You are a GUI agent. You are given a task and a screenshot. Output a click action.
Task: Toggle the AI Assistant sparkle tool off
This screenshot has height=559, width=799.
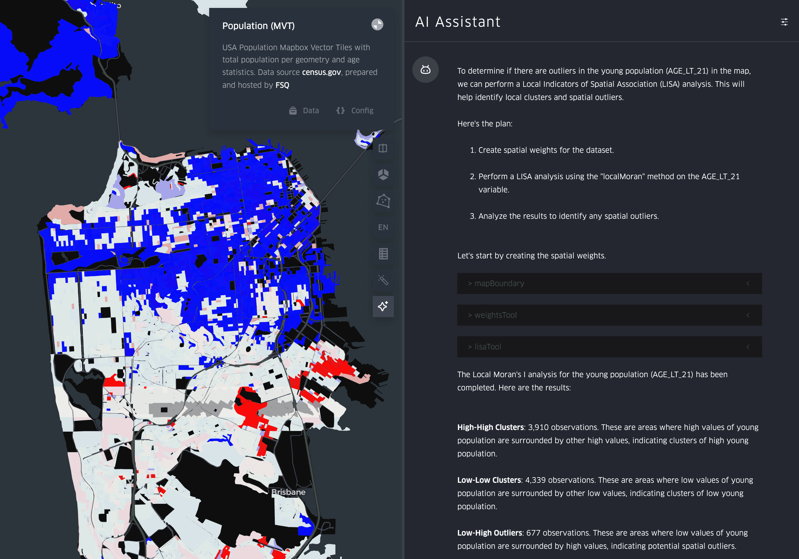click(383, 306)
